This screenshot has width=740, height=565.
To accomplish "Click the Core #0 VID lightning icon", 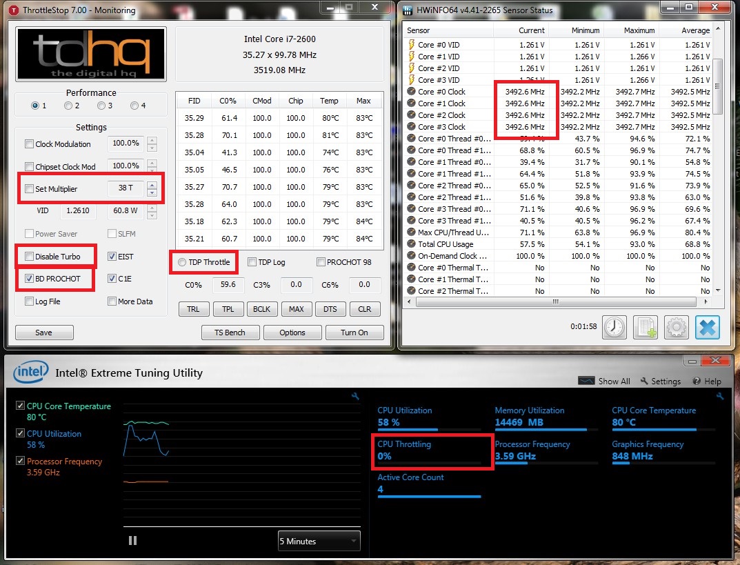I will 411,44.
